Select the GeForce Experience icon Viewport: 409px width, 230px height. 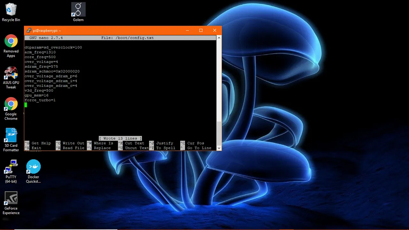[11, 203]
